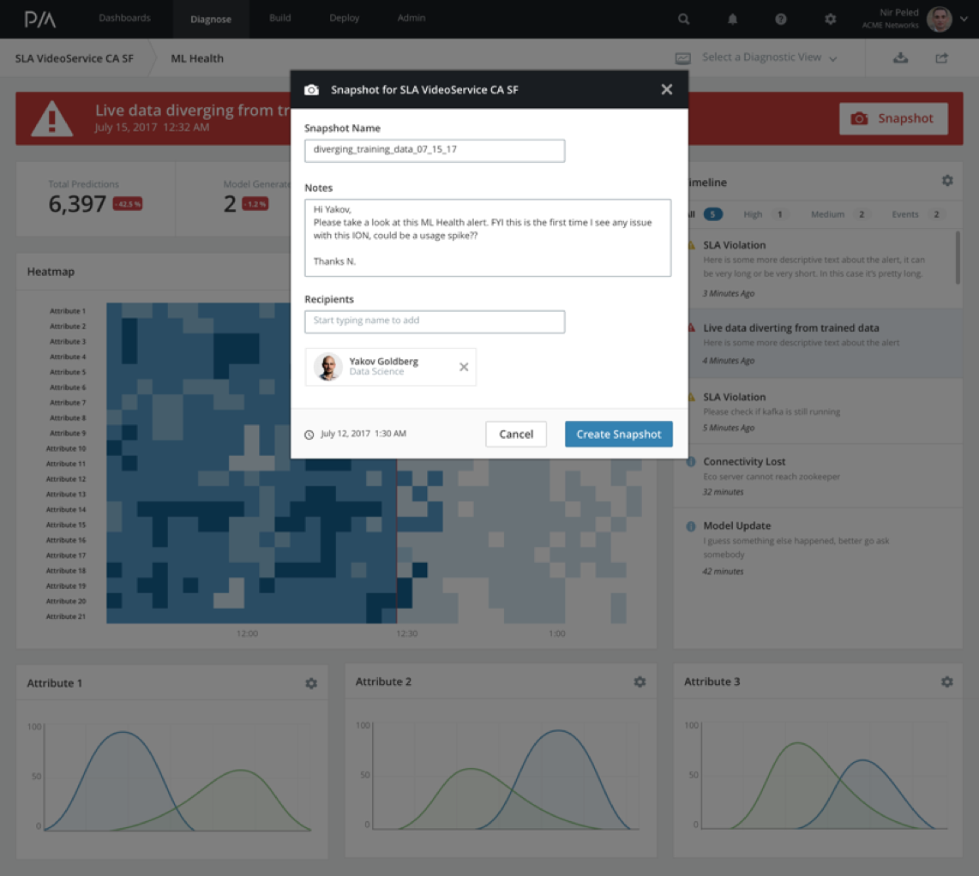Viewport: 979px width, 876px height.
Task: Open the top bar settings gear
Action: tap(830, 19)
